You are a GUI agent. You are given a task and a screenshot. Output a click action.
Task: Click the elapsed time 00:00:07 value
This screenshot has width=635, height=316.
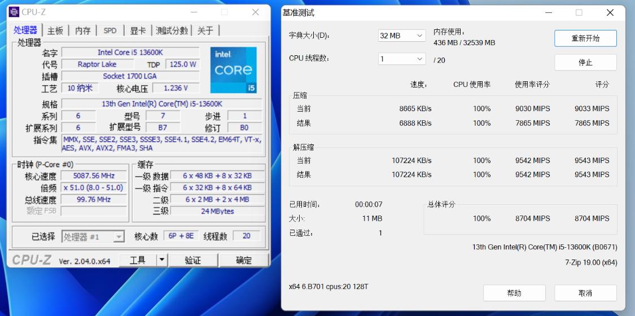coord(369,205)
